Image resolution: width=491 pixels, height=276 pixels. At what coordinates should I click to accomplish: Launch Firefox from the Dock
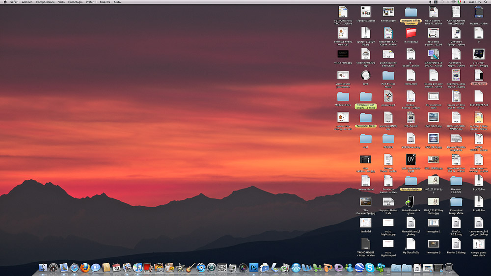85,268
